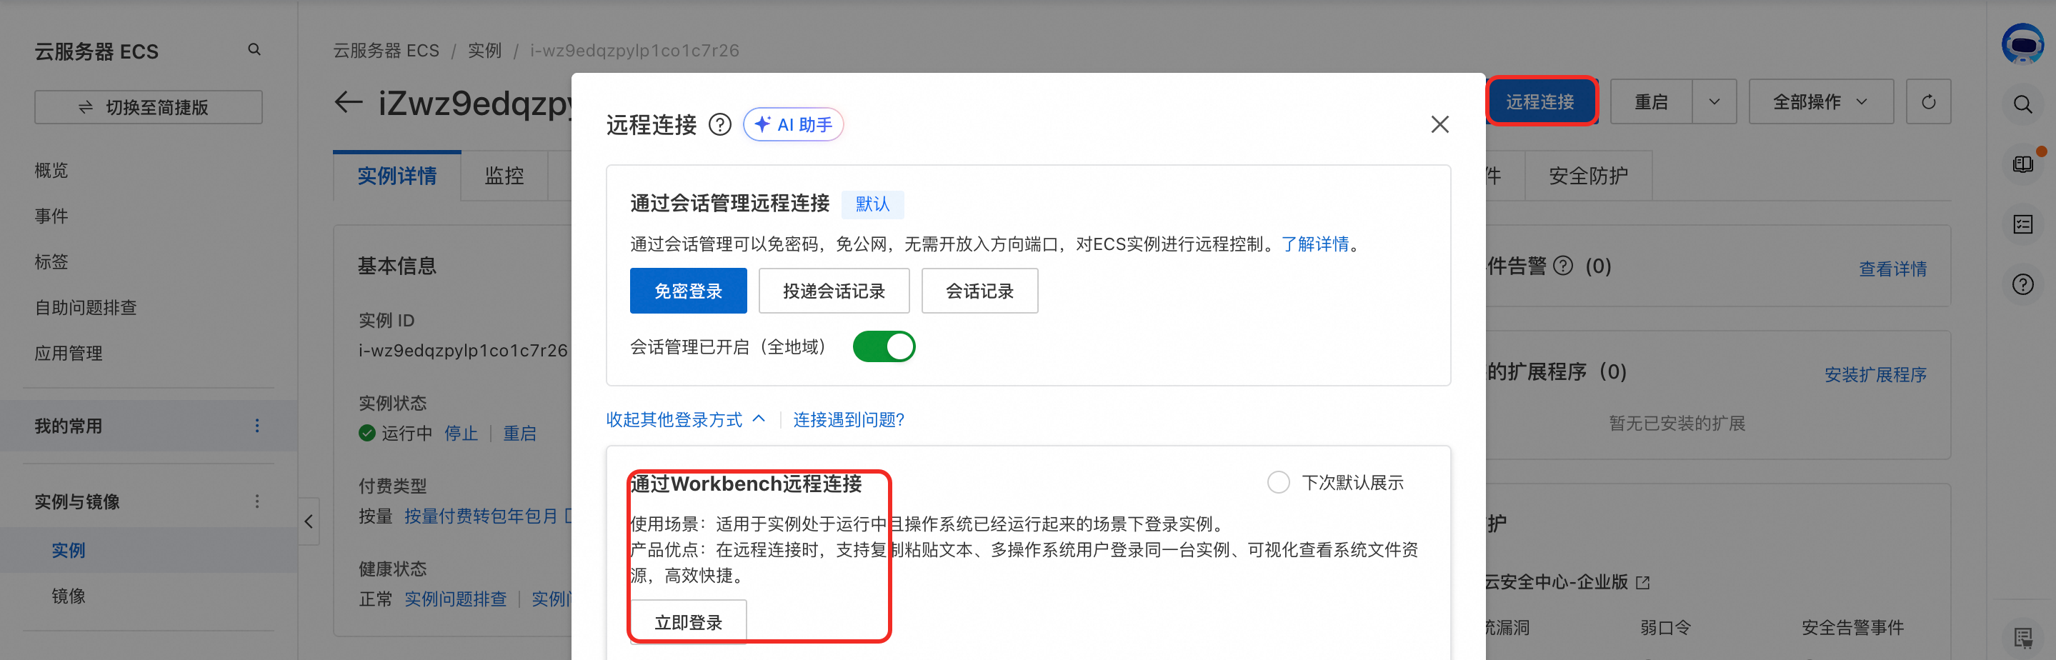Click the 立即登录 button under Workbench
The image size is (2056, 660).
click(687, 621)
